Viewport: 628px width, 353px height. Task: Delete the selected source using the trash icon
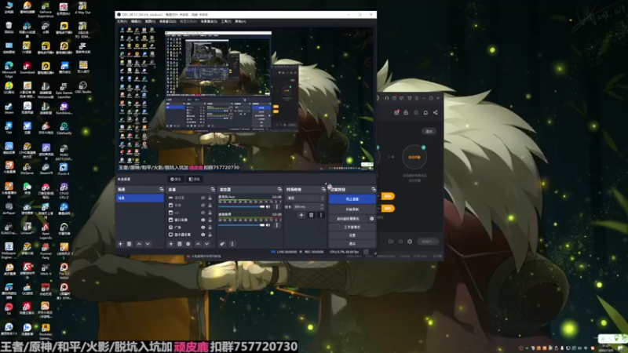click(180, 244)
